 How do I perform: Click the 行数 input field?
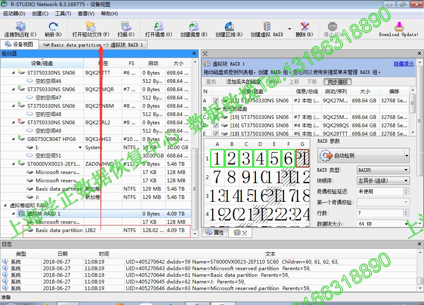coord(380,213)
